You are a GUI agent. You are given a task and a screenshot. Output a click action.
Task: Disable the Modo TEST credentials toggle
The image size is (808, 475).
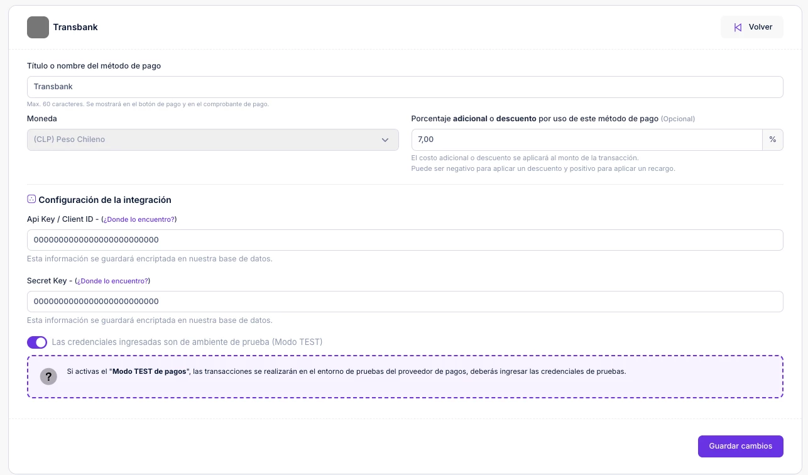[x=37, y=342]
